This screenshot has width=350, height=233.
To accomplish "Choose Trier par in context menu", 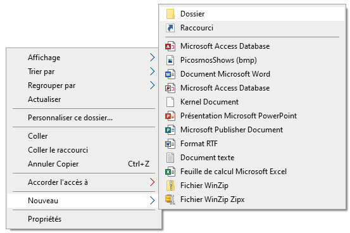I will point(82,72).
